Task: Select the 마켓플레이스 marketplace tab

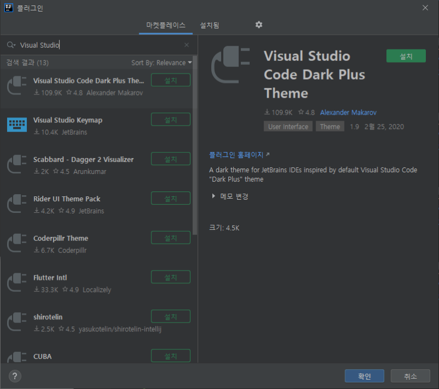Action: click(x=166, y=25)
